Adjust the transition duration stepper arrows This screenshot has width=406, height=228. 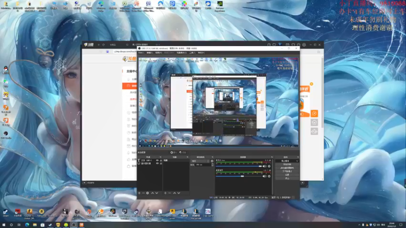(212, 165)
